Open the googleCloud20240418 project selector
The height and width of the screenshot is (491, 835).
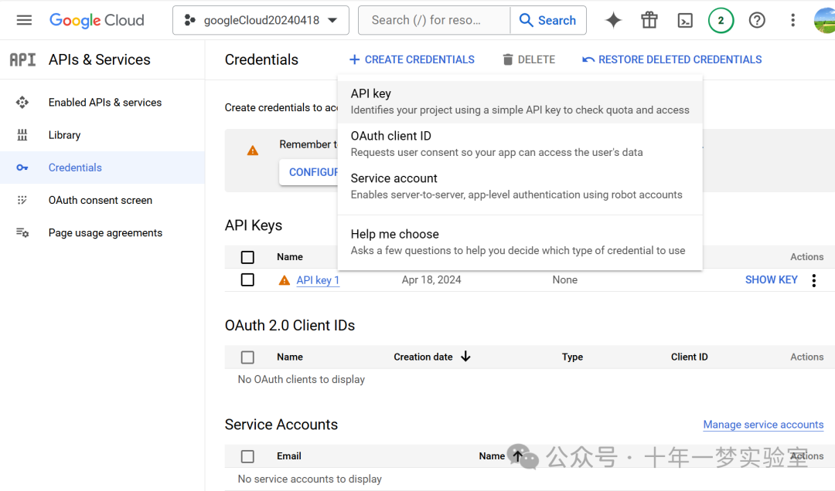[x=261, y=20]
